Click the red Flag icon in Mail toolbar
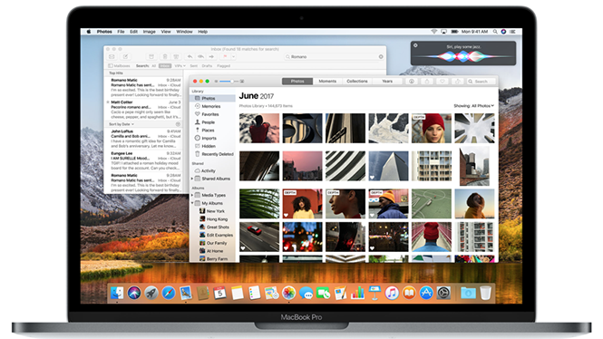The height and width of the screenshot is (339, 603). coord(225,57)
